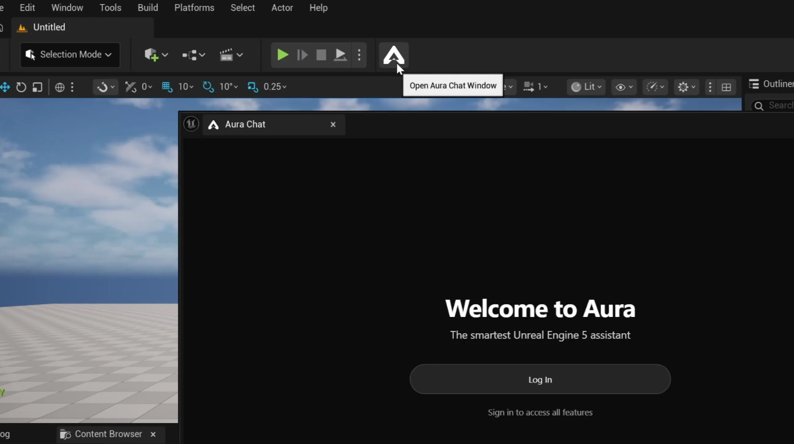Close the Aura Chat tab
The image size is (794, 444).
pyautogui.click(x=333, y=124)
